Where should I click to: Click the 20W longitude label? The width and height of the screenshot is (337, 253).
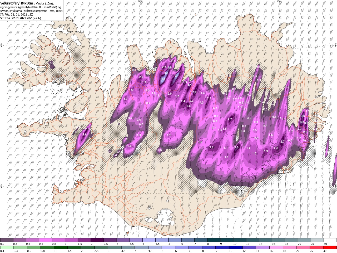pos(140,1)
